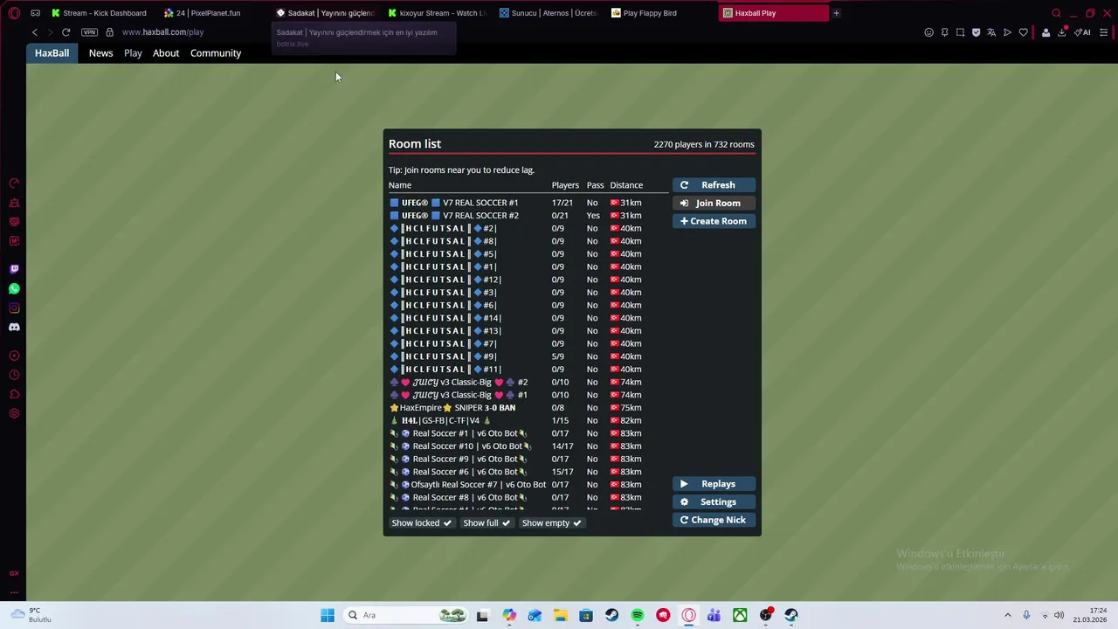The height and width of the screenshot is (629, 1118).
Task: Open the AI assistant icon
Action: [1084, 32]
